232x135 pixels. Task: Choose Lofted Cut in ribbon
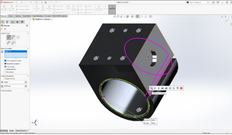58,9
